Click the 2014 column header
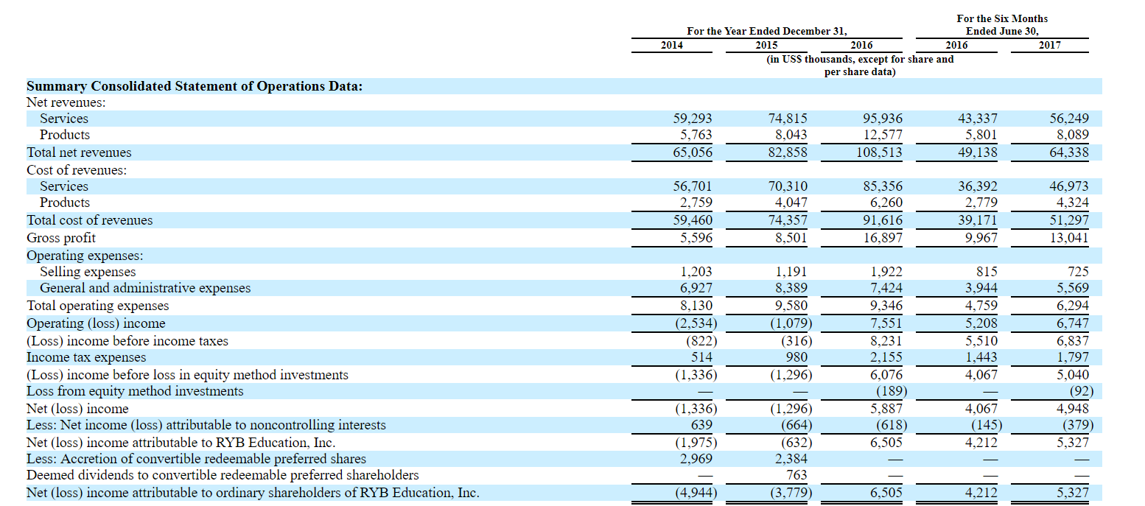Viewport: 1145px width, 506px height. [x=671, y=45]
